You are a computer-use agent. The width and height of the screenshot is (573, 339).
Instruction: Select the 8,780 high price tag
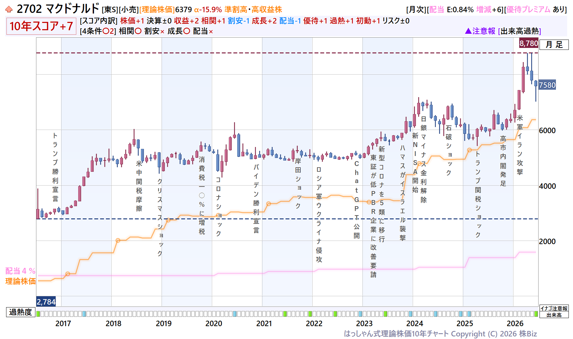pos(529,43)
